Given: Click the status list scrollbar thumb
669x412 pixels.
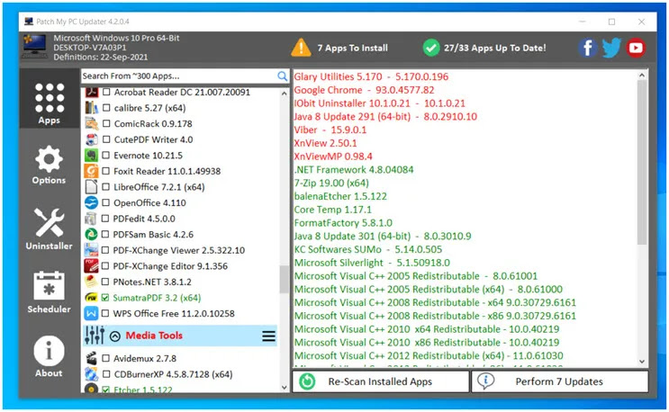Looking at the screenshot, I should 642,163.
